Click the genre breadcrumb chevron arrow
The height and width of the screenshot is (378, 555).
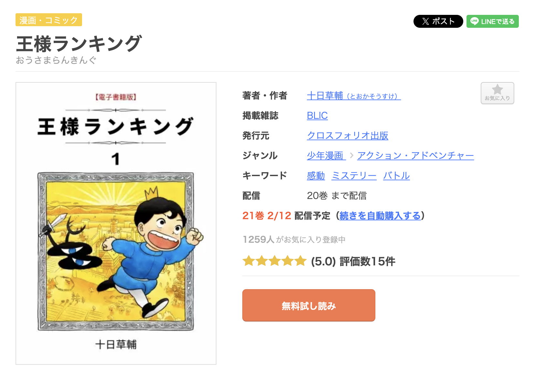click(351, 156)
